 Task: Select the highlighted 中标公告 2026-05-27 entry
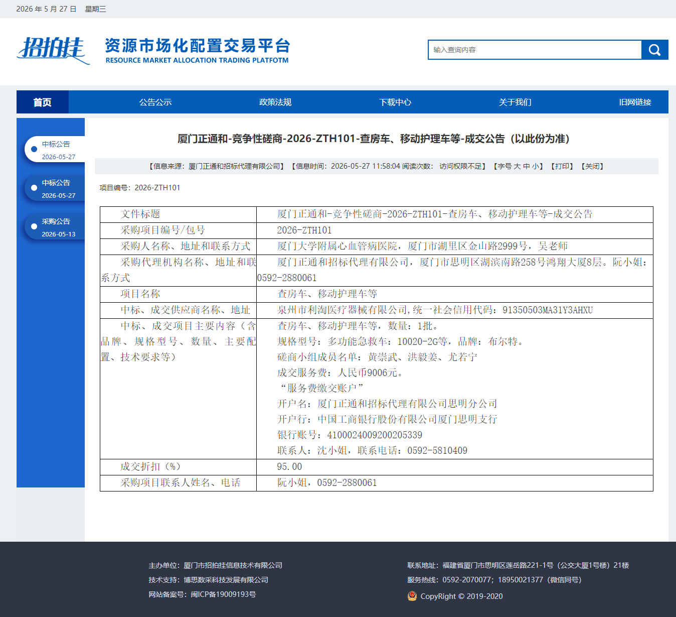click(x=55, y=150)
